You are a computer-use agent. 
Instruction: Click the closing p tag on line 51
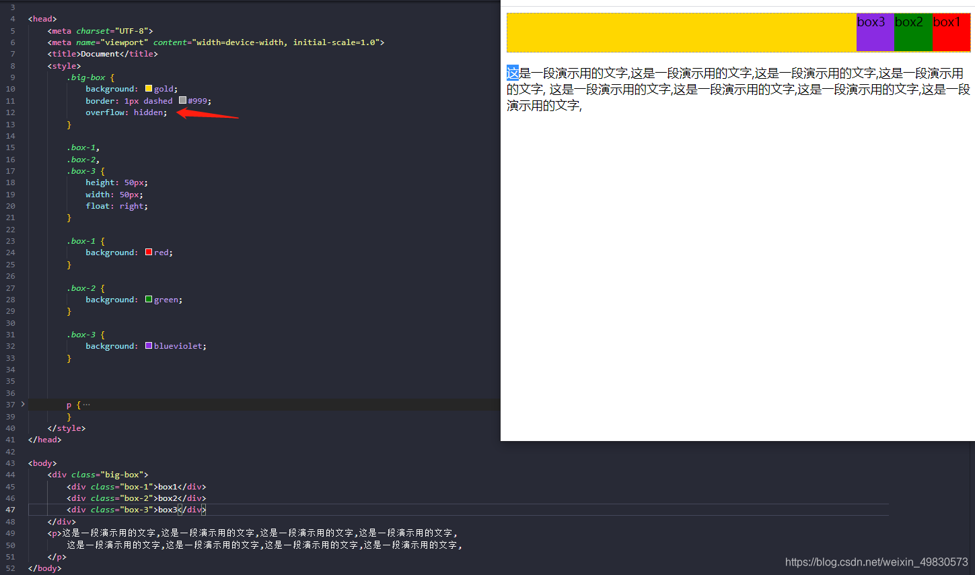tap(57, 557)
